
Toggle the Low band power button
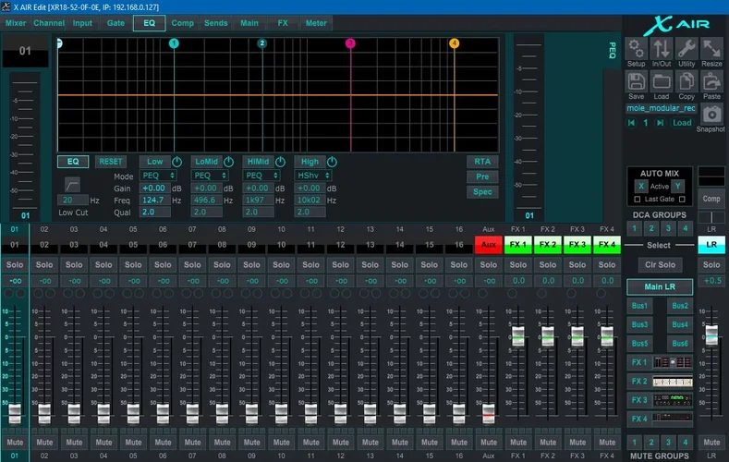point(176,162)
